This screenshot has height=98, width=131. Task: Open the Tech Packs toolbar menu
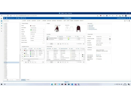(x=59, y=21)
